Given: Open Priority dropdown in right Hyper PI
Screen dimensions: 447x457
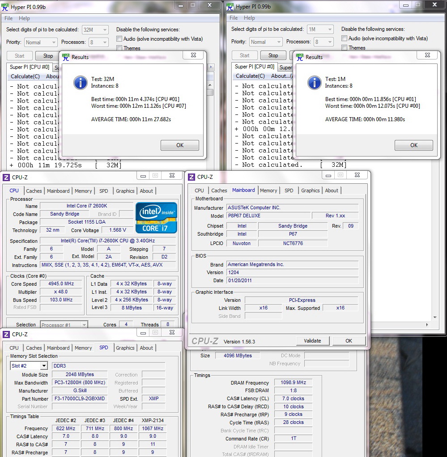Looking at the screenshot, I should [x=266, y=42].
